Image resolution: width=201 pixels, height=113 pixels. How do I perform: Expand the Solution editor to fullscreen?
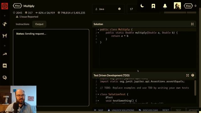pos(192,24)
